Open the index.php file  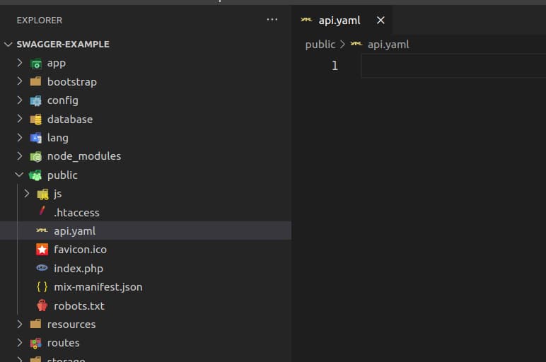point(79,269)
